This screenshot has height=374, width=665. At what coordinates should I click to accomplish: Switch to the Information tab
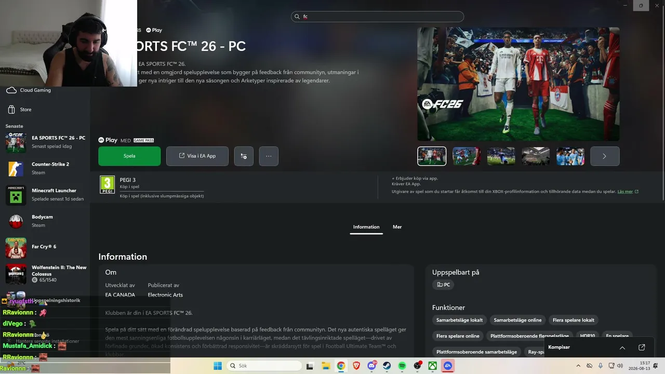[366, 227]
